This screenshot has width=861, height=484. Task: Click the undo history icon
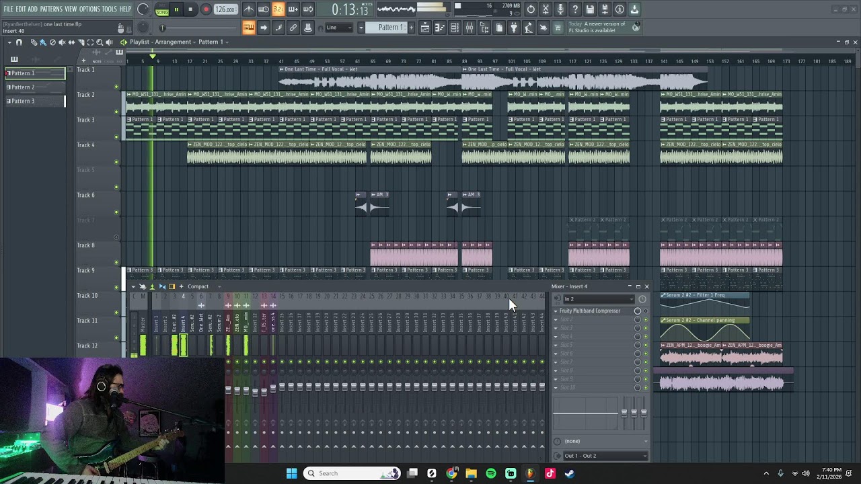tap(531, 9)
